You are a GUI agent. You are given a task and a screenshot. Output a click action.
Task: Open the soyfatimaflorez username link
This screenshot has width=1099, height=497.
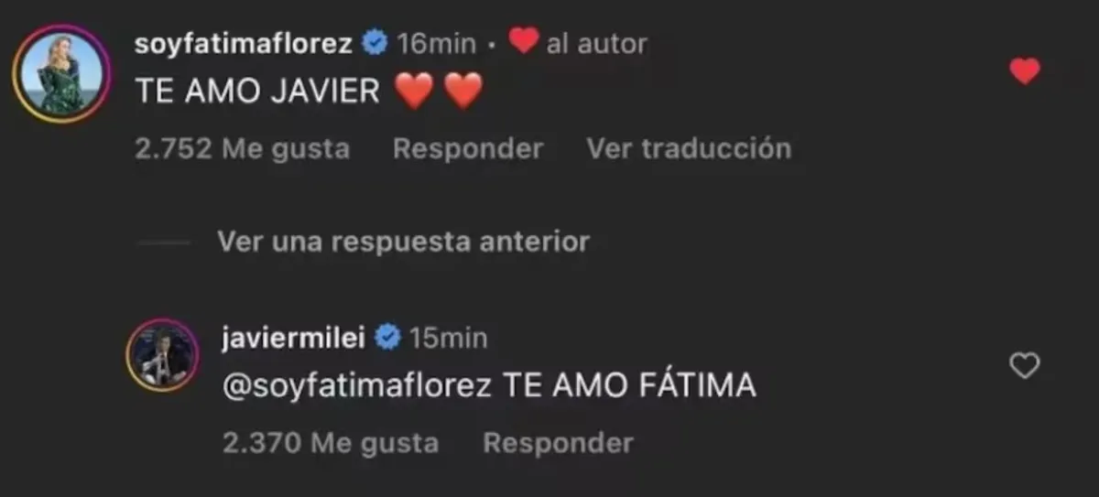click(x=243, y=42)
